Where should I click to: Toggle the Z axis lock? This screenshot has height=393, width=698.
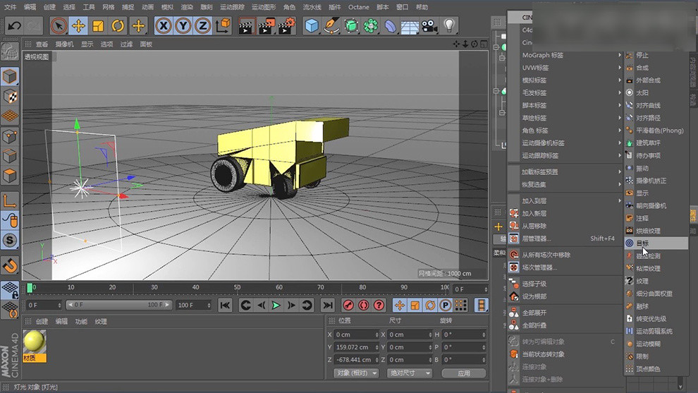pyautogui.click(x=202, y=26)
